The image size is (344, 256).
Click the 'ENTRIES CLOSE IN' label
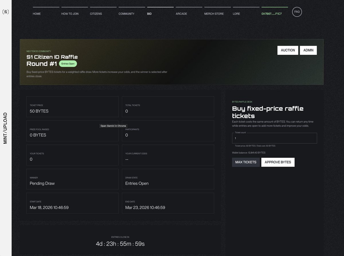tap(120, 237)
